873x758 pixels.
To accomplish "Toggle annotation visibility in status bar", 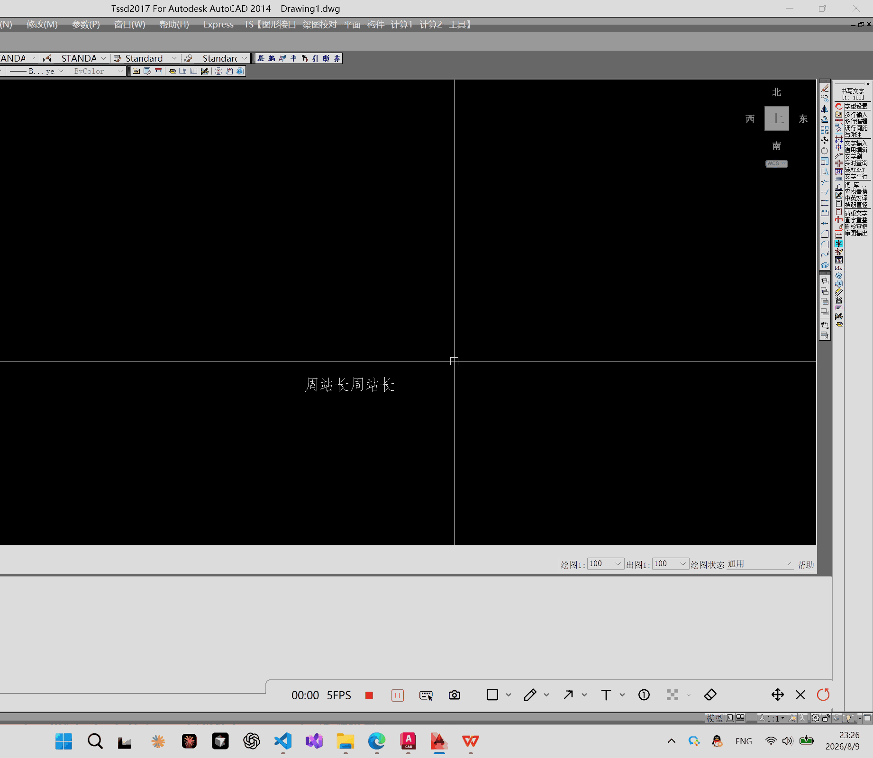I will (792, 718).
